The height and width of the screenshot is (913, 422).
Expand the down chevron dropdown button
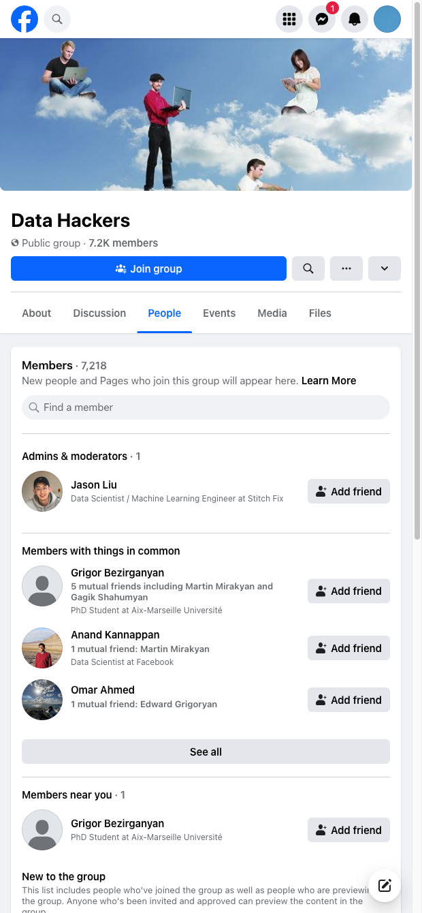click(x=385, y=268)
